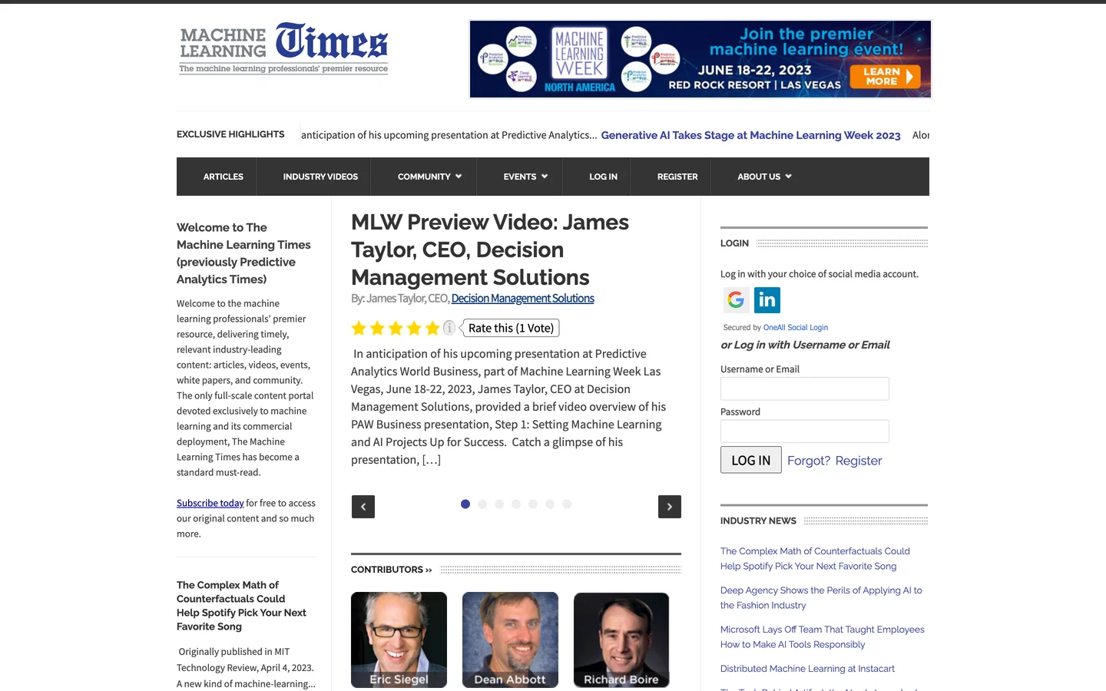Rate the article with the third star
The height and width of the screenshot is (691, 1106).
click(396, 329)
